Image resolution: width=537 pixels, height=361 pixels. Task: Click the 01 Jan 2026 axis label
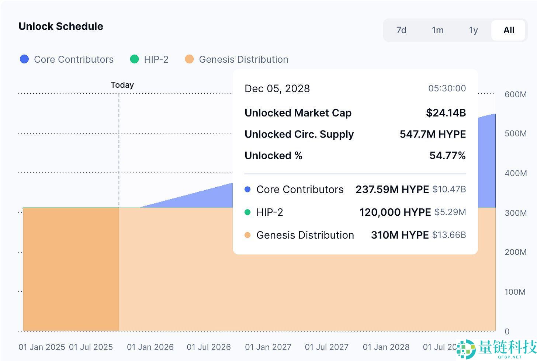(x=150, y=347)
